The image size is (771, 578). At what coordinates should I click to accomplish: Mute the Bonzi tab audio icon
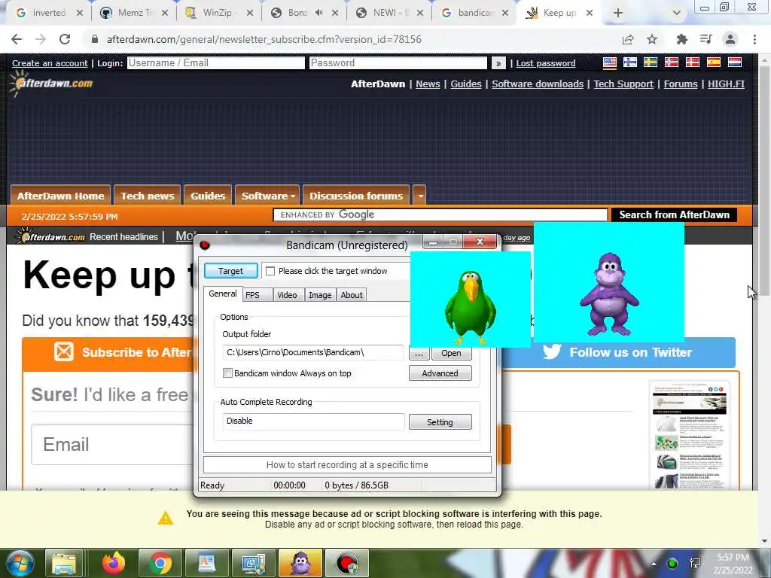pos(318,13)
